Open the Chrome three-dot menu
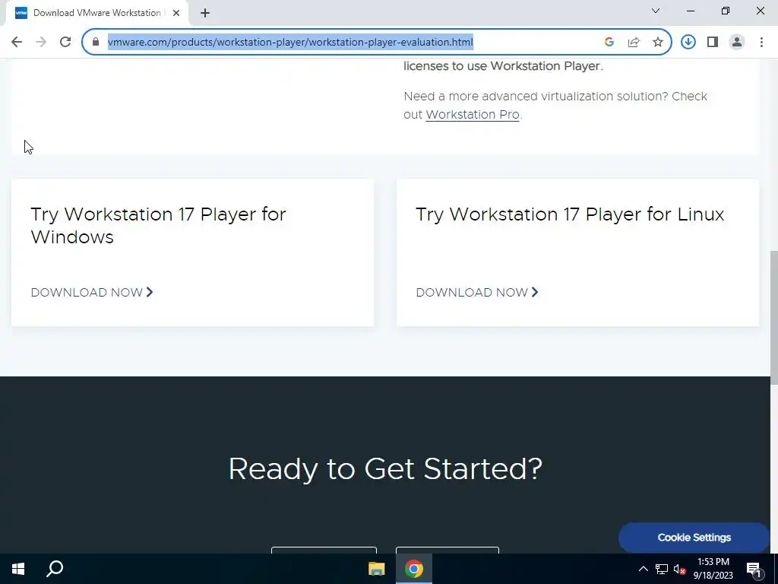Screen dimensions: 778x584 point(761,43)
